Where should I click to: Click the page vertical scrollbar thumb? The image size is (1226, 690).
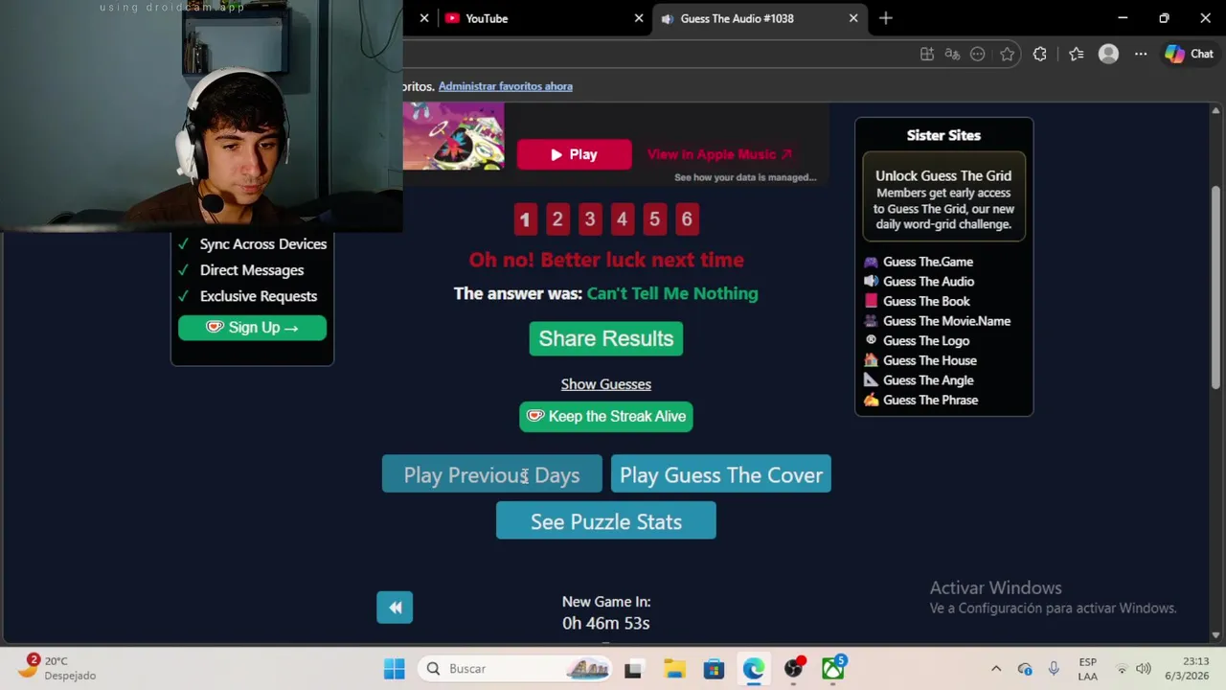coord(1216,287)
